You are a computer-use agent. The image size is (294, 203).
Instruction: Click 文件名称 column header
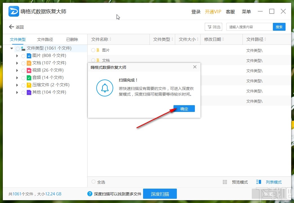pyautogui.click(x=100, y=39)
